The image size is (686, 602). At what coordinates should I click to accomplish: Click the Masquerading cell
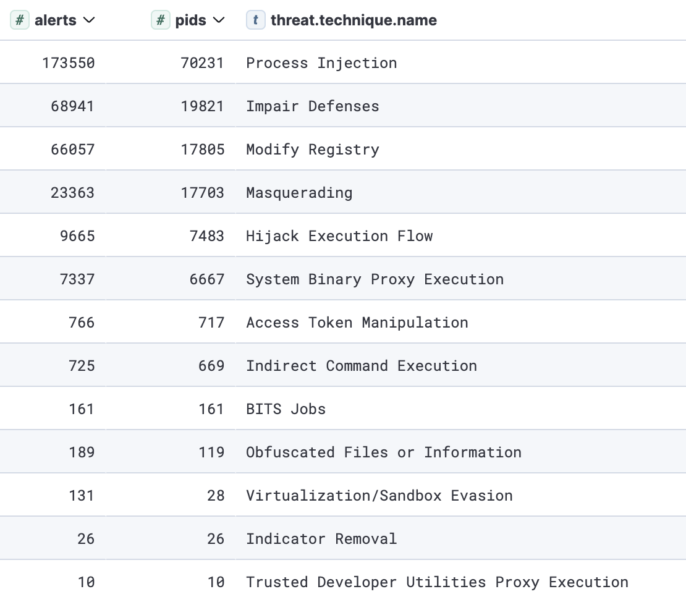tap(299, 193)
